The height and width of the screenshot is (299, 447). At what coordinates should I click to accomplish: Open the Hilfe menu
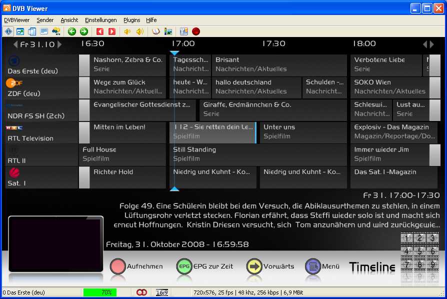click(151, 20)
